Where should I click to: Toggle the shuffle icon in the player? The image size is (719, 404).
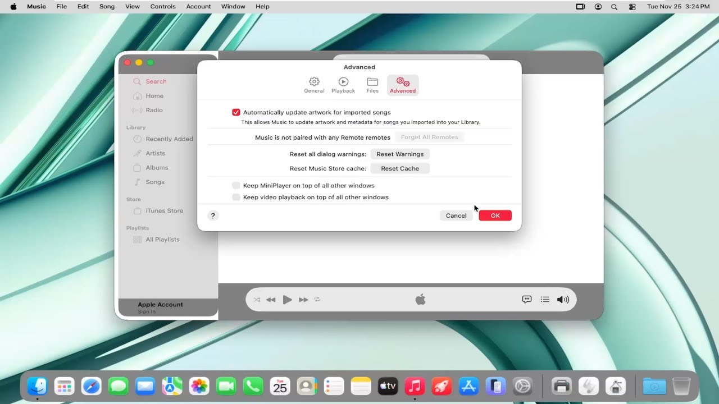click(257, 300)
